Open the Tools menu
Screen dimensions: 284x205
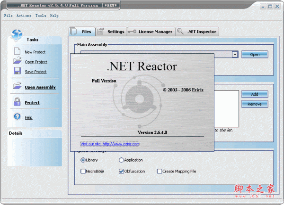[x=41, y=16]
